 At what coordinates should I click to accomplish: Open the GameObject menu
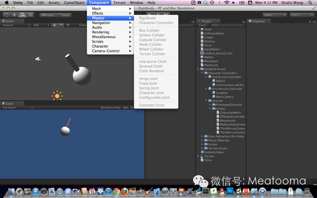pyautogui.click(x=74, y=2)
